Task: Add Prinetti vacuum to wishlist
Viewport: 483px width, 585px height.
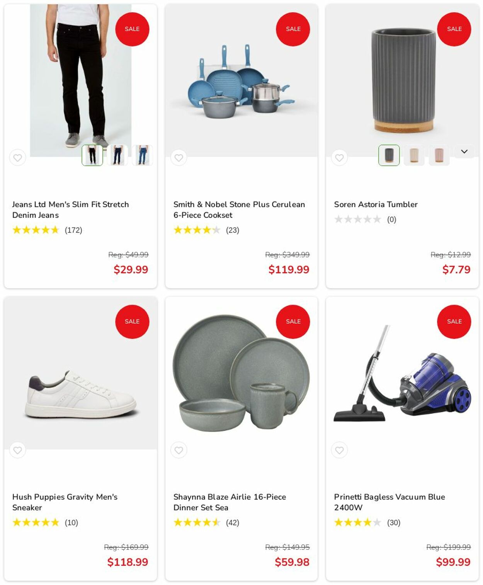Action: 339,450
